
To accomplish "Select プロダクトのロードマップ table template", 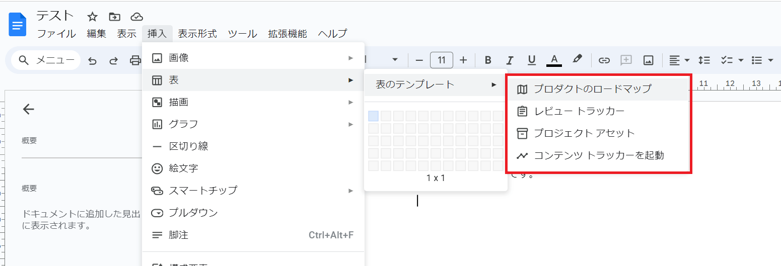I will coord(593,89).
